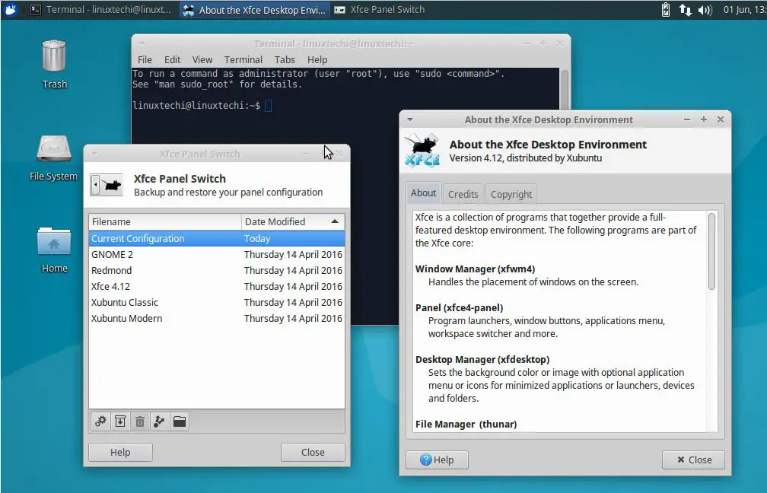Sort configurations by Date Modified column
This screenshot has width=767, height=493.
point(293,221)
